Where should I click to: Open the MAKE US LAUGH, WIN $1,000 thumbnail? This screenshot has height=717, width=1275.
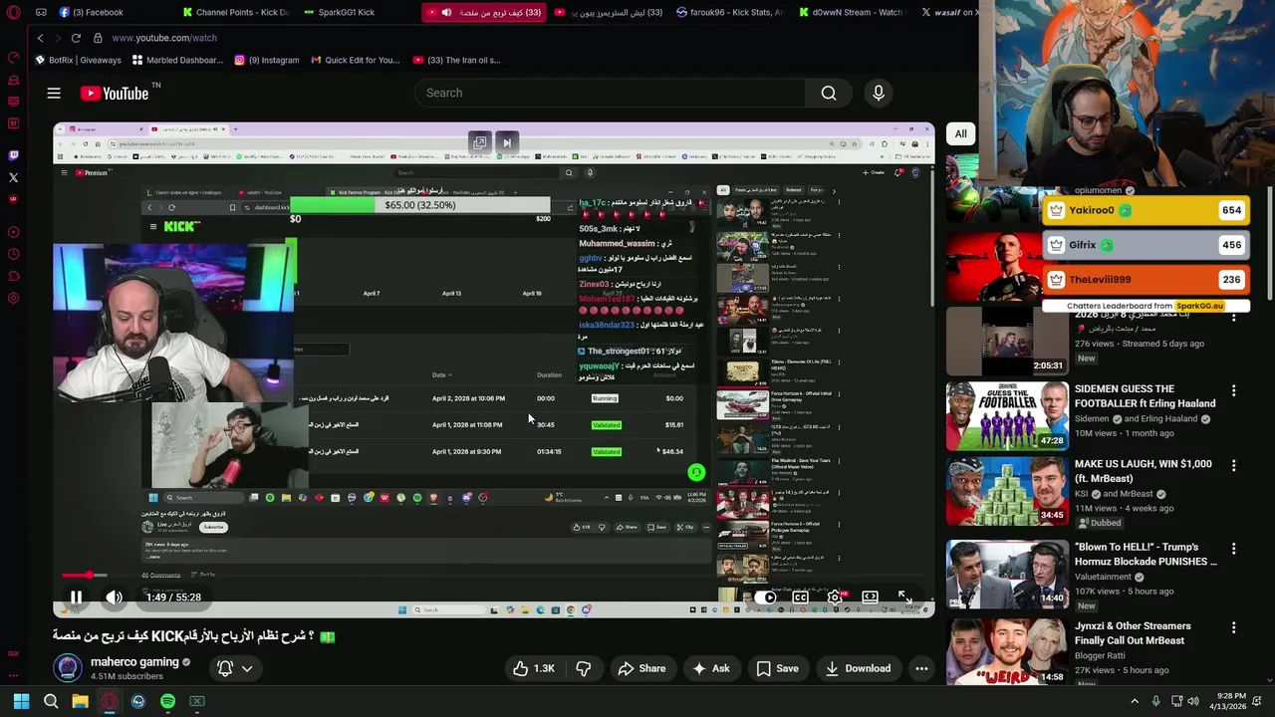1007,491
